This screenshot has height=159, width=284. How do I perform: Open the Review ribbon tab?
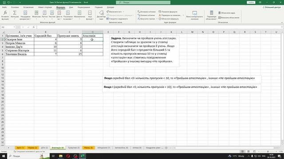click(x=84, y=8)
